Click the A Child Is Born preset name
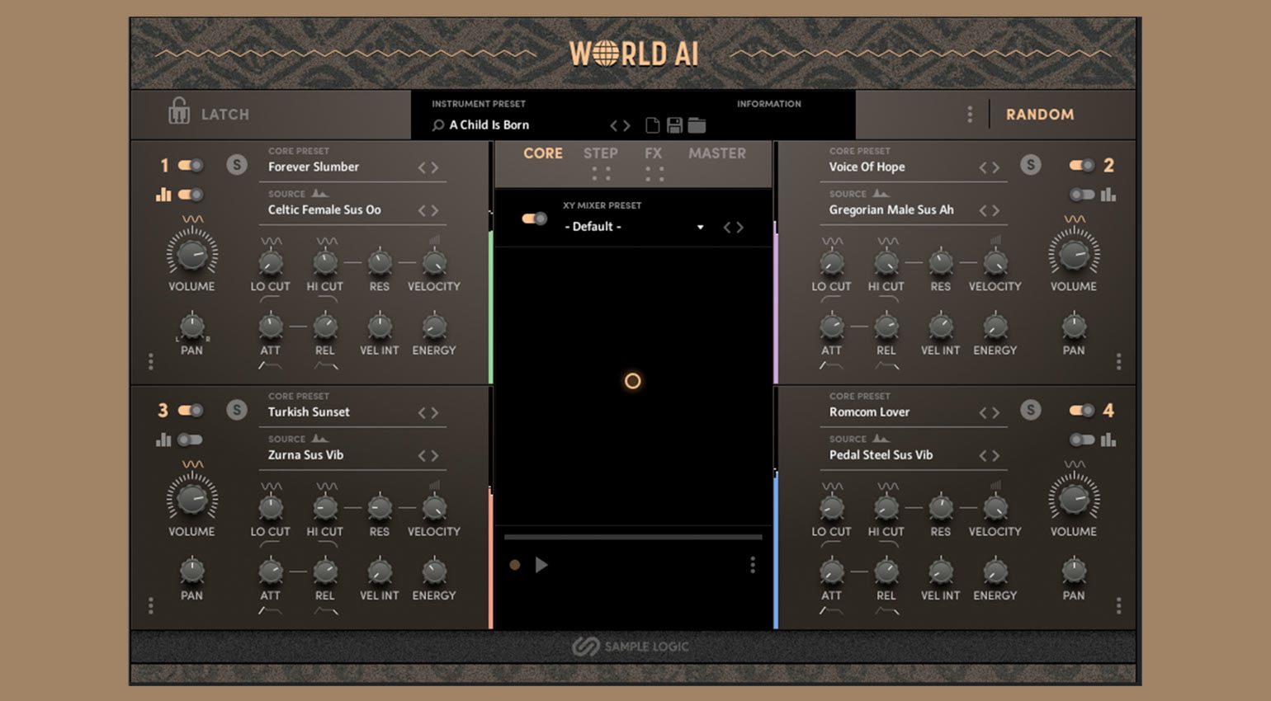 pos(489,125)
